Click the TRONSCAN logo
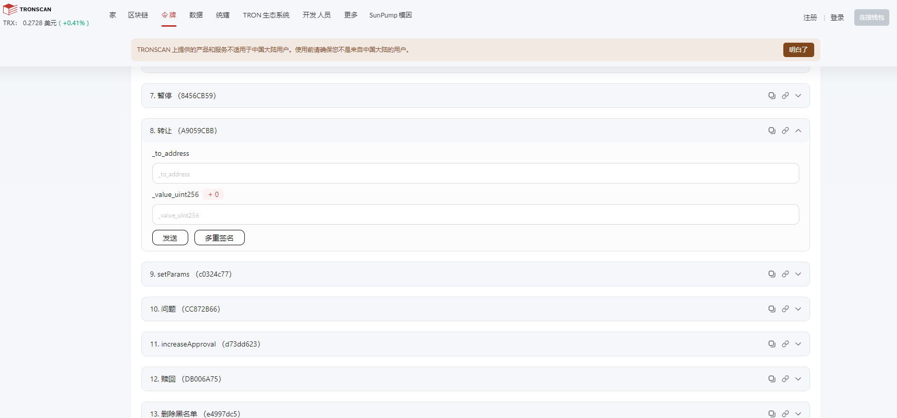The height and width of the screenshot is (418, 897). 27,9
